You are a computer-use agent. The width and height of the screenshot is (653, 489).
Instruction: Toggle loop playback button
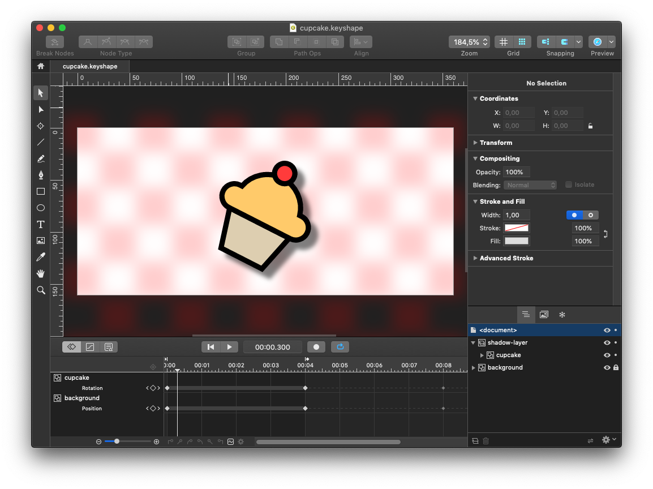tap(340, 347)
